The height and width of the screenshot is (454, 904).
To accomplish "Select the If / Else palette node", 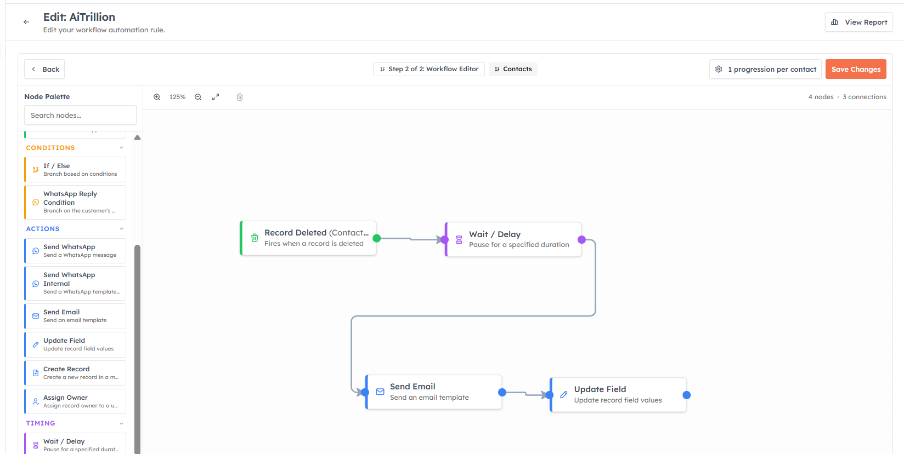I will point(75,170).
